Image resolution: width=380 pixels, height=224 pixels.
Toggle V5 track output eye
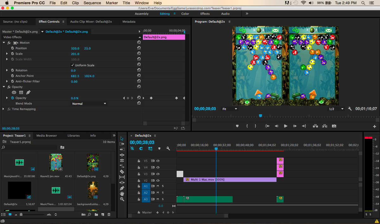[x=158, y=161]
